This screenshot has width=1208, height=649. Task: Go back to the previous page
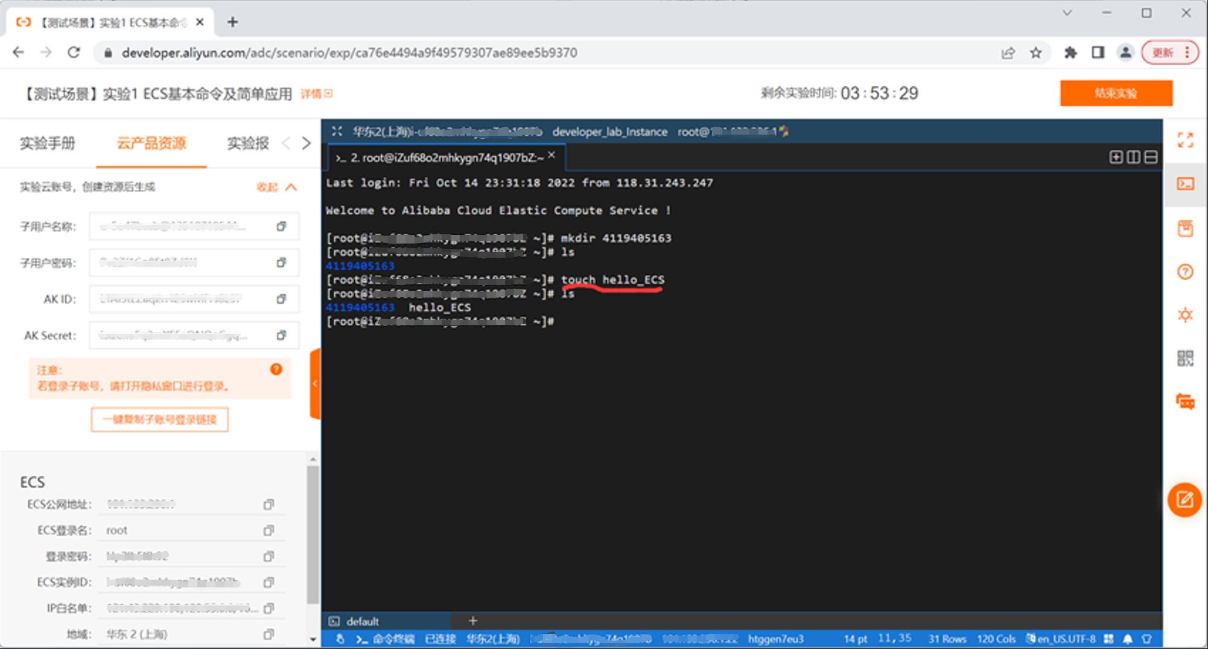click(x=18, y=53)
